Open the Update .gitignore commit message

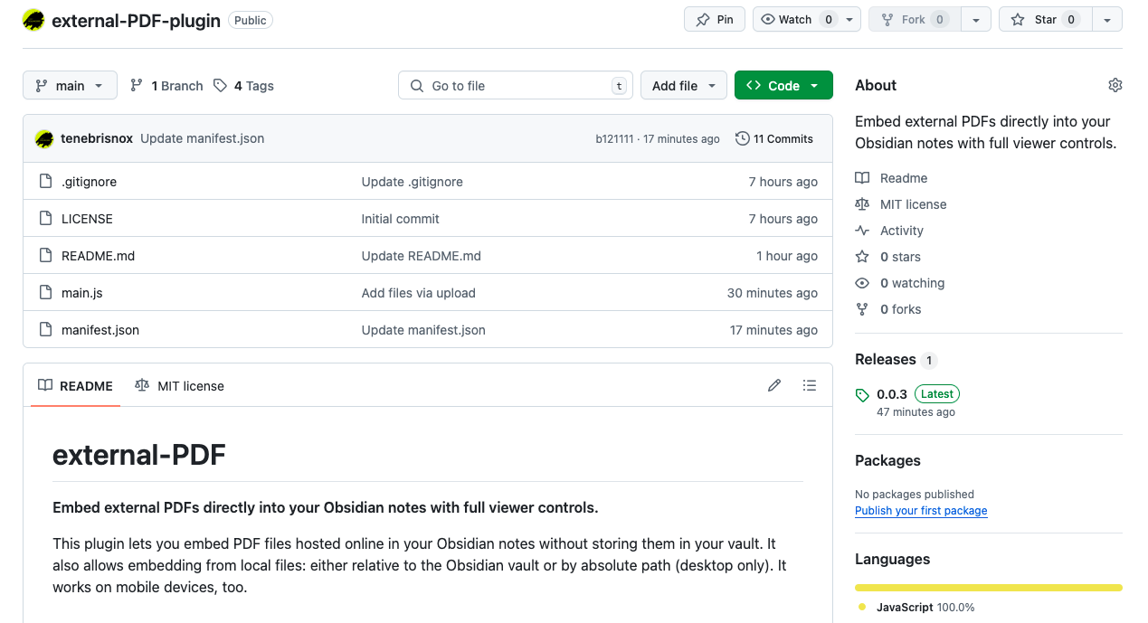[x=412, y=182]
